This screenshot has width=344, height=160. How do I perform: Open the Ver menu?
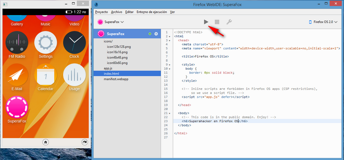tap(172, 12)
